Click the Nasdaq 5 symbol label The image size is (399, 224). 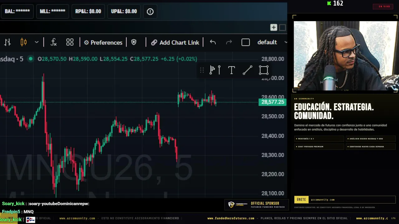12,59
